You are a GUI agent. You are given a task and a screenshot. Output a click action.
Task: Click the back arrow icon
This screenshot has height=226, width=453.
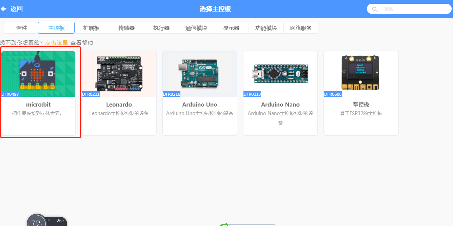point(4,9)
